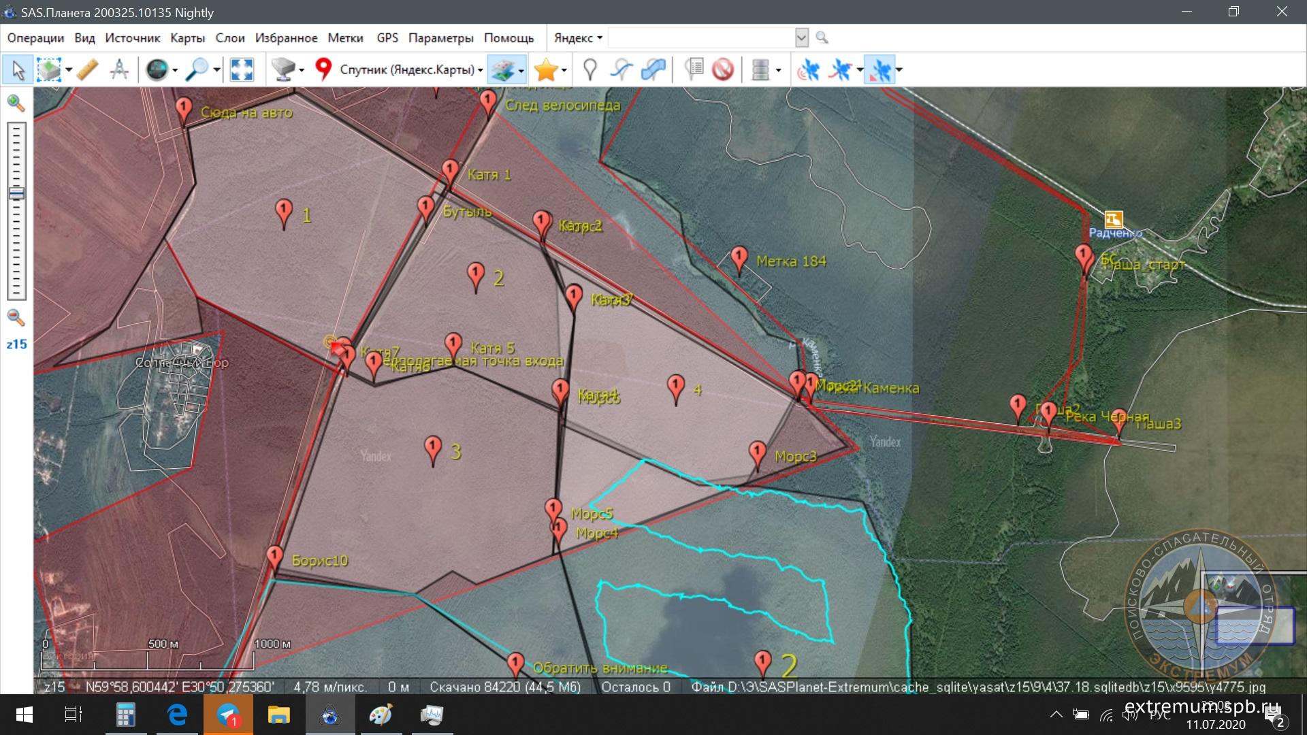Toggle GPS track recording icon

(841, 69)
